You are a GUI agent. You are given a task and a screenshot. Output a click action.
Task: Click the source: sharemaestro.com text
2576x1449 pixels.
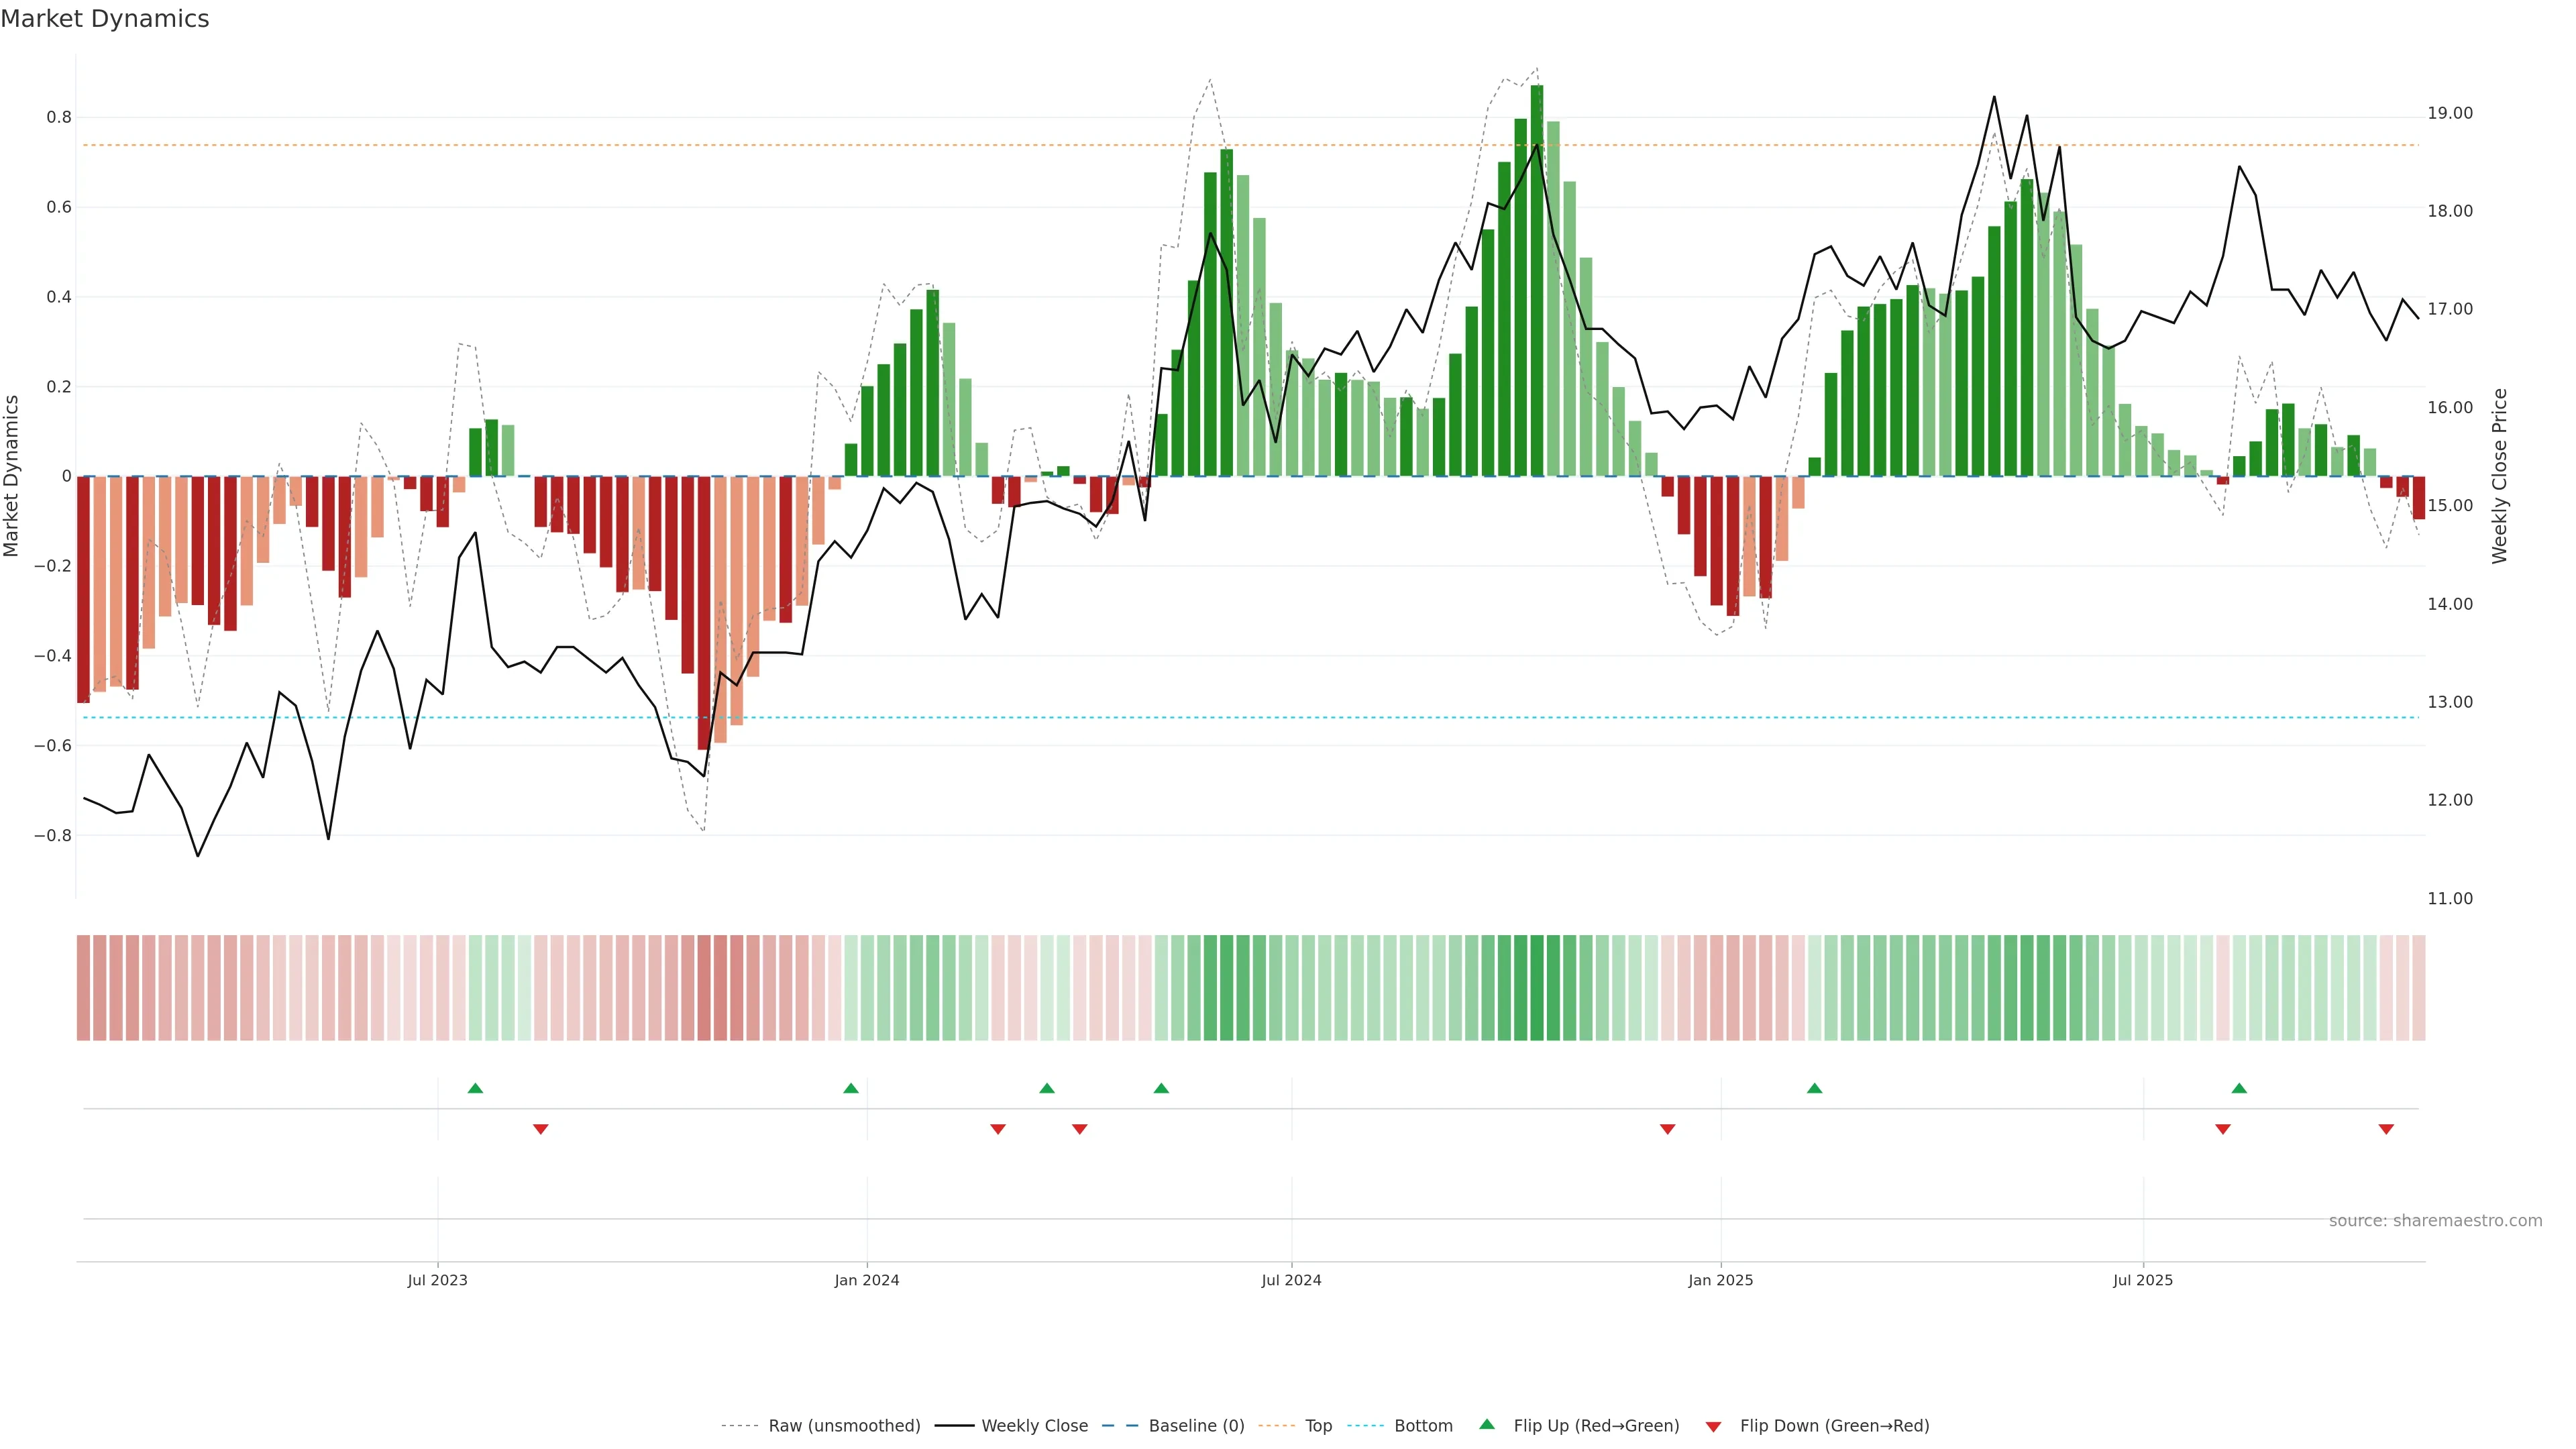point(2435,1220)
